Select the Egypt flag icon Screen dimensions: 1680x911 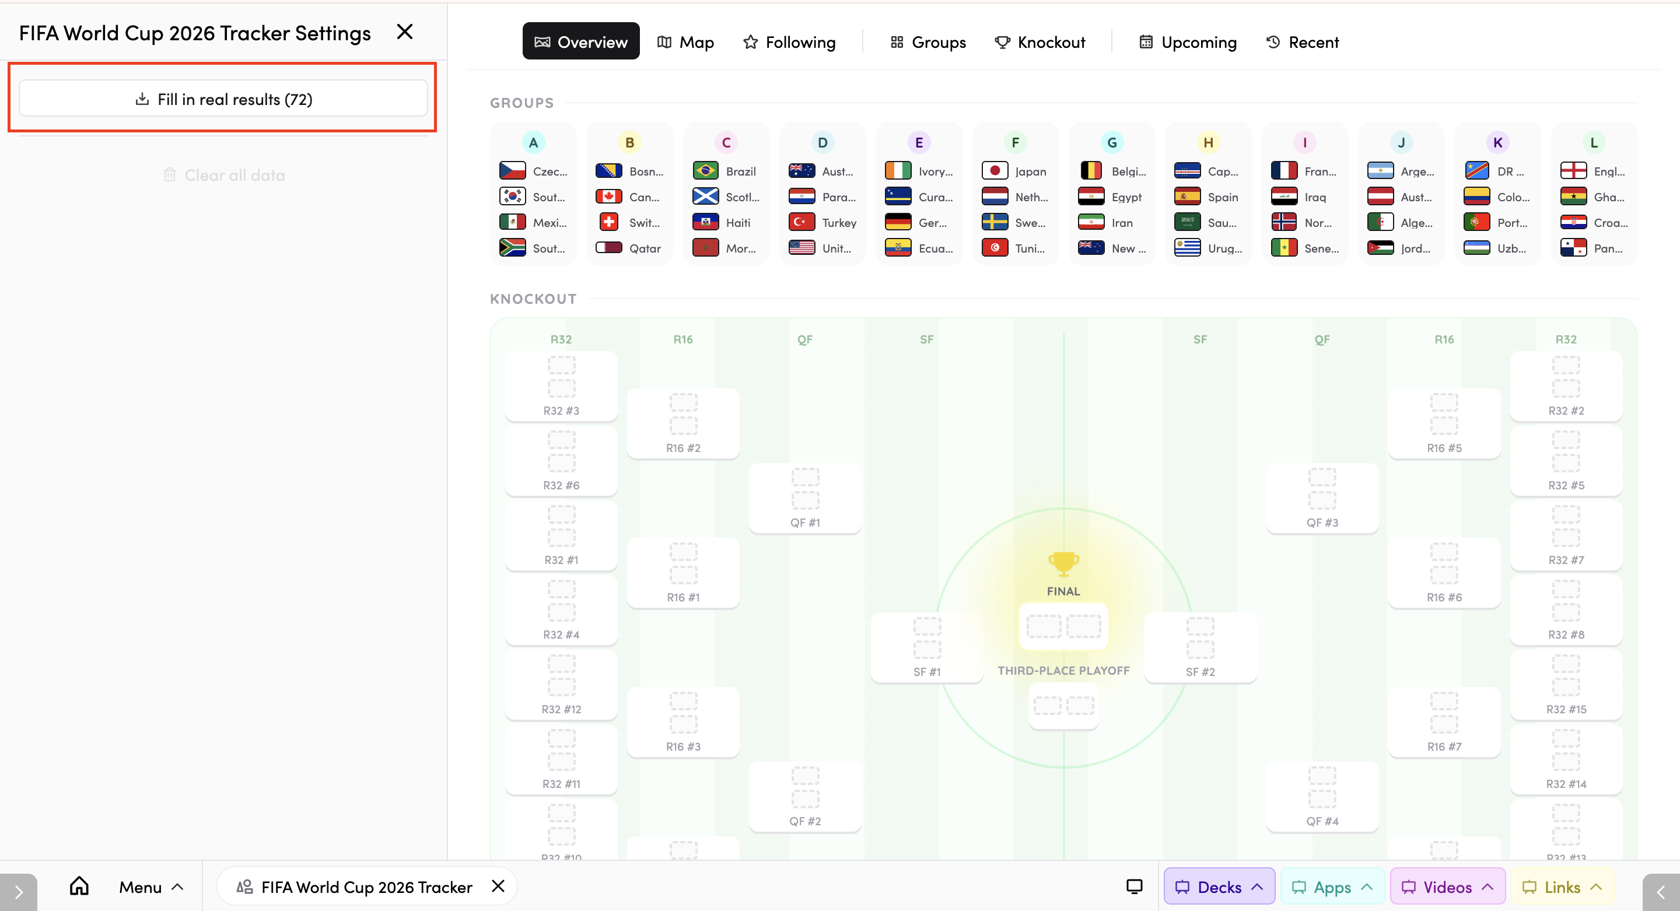pos(1092,197)
